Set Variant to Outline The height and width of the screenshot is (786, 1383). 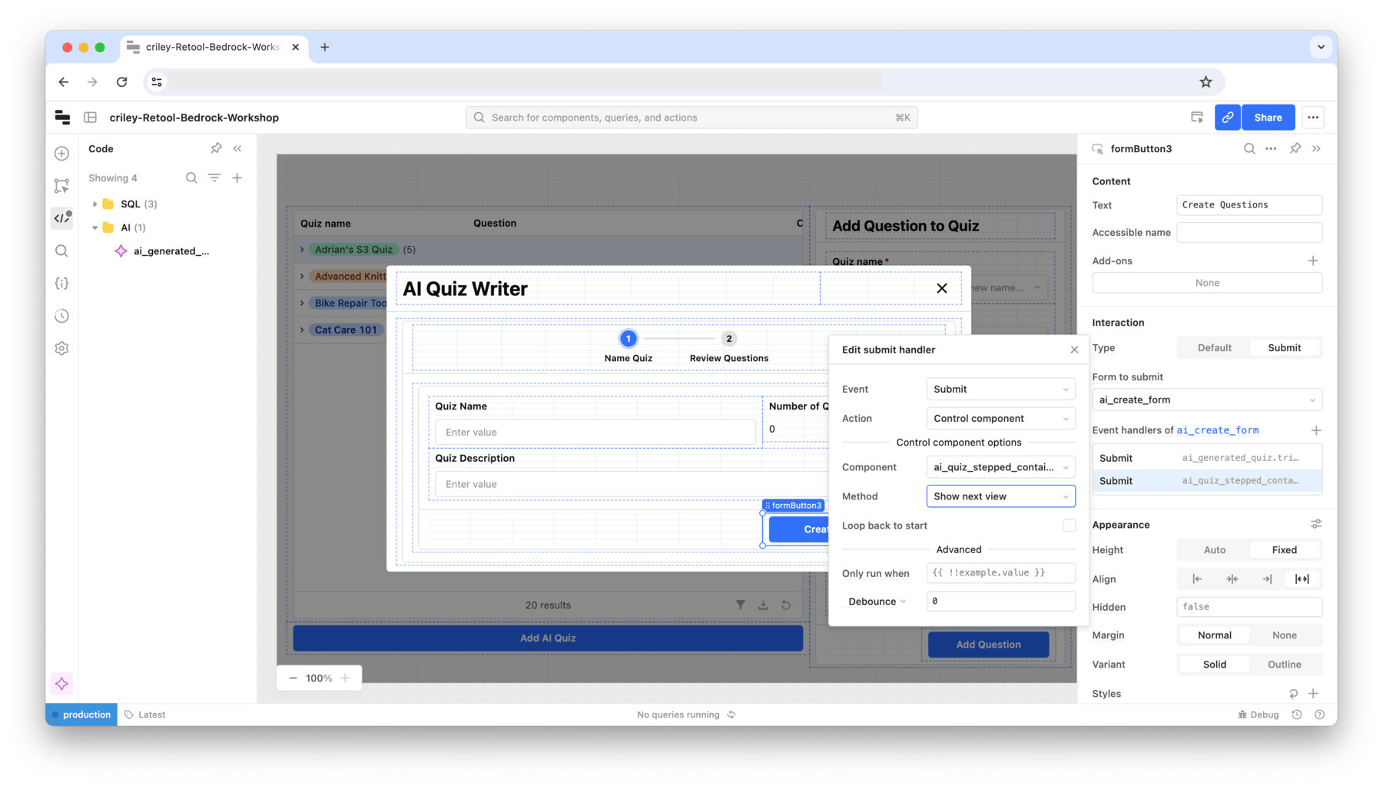1285,665
